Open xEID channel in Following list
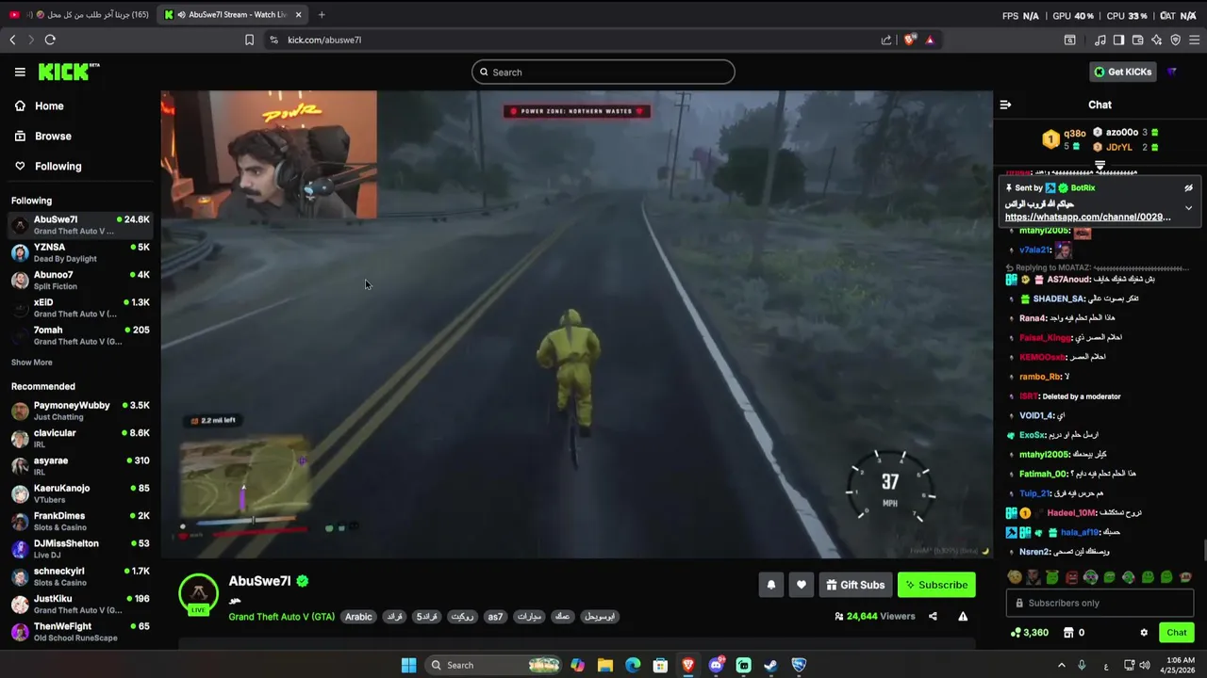Image resolution: width=1207 pixels, height=678 pixels. (x=79, y=308)
